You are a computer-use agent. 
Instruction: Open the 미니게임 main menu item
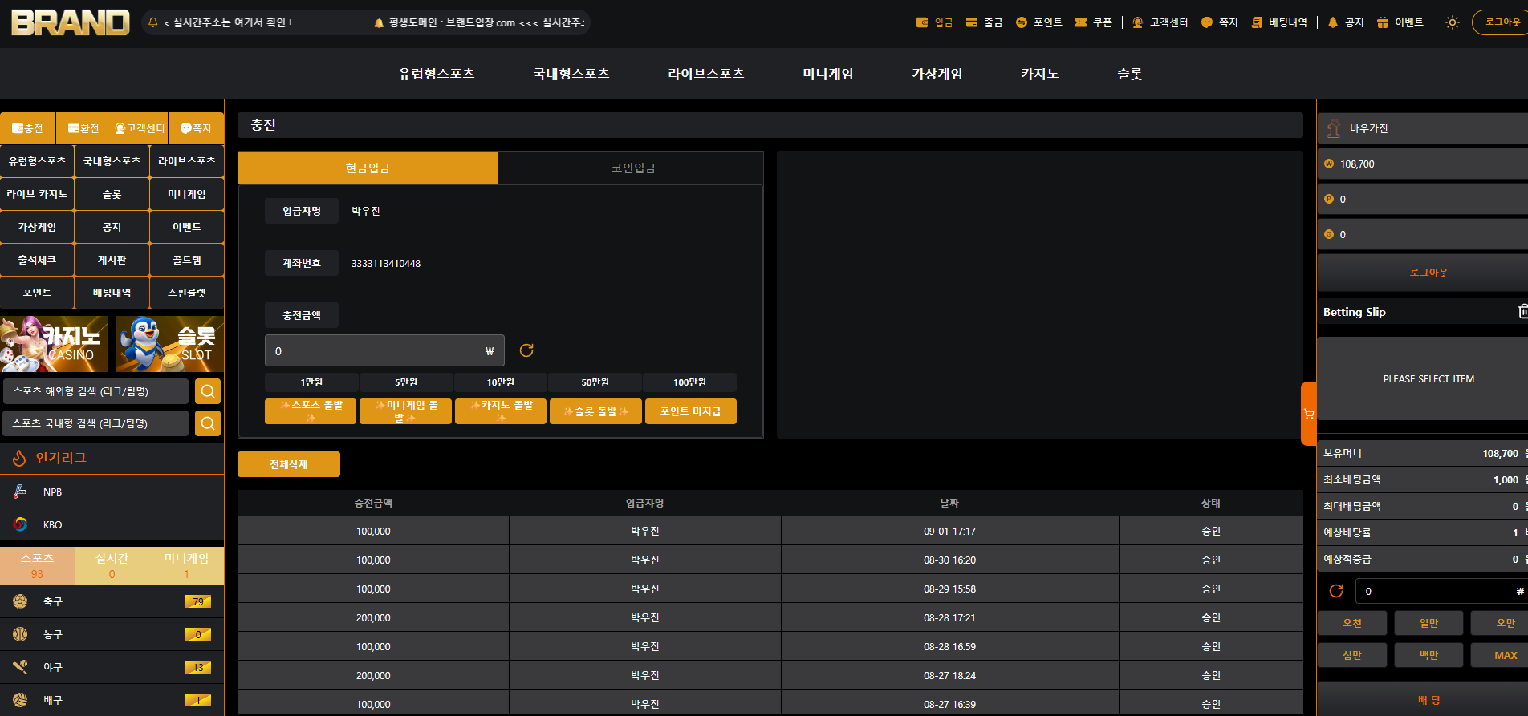(x=828, y=74)
